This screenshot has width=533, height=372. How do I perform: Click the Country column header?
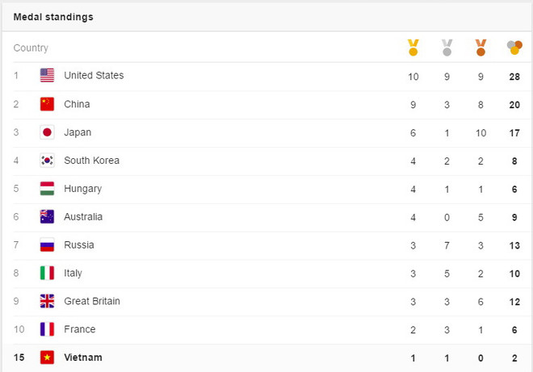click(x=31, y=48)
